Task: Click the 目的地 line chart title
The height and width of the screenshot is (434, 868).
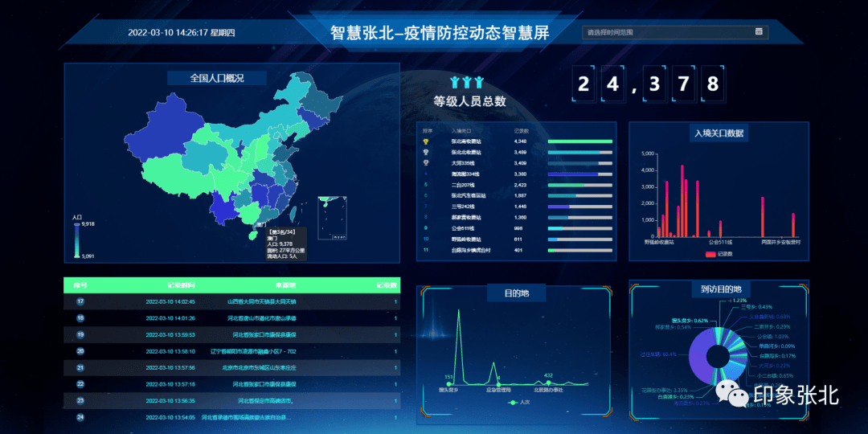Action: [x=517, y=293]
